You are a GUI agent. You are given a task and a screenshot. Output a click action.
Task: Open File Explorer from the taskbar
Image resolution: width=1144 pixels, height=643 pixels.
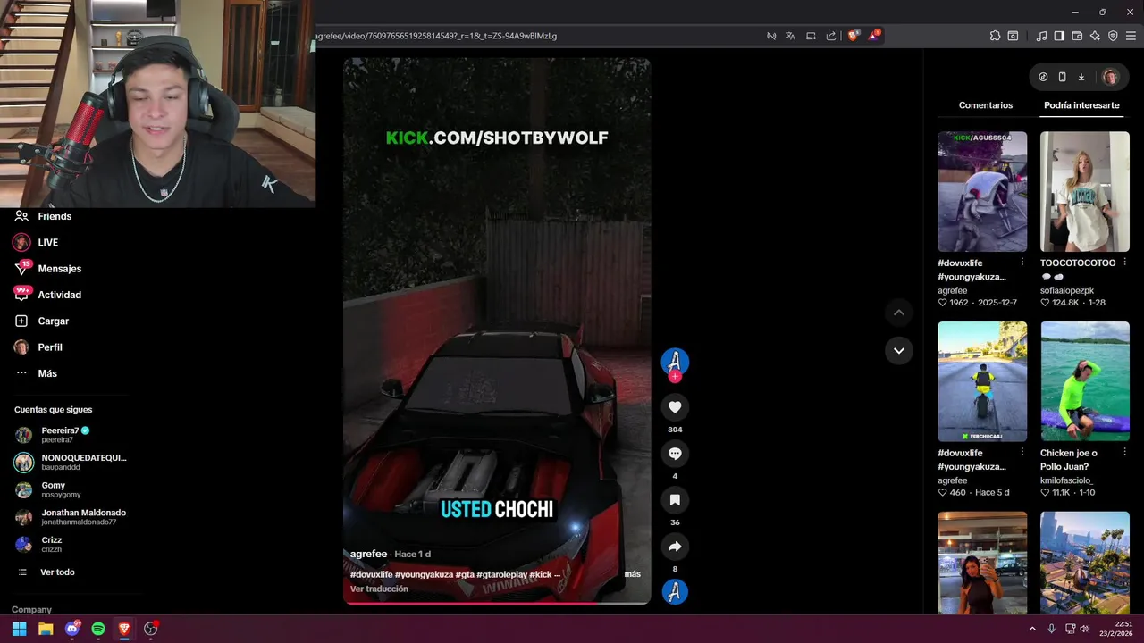pos(46,629)
